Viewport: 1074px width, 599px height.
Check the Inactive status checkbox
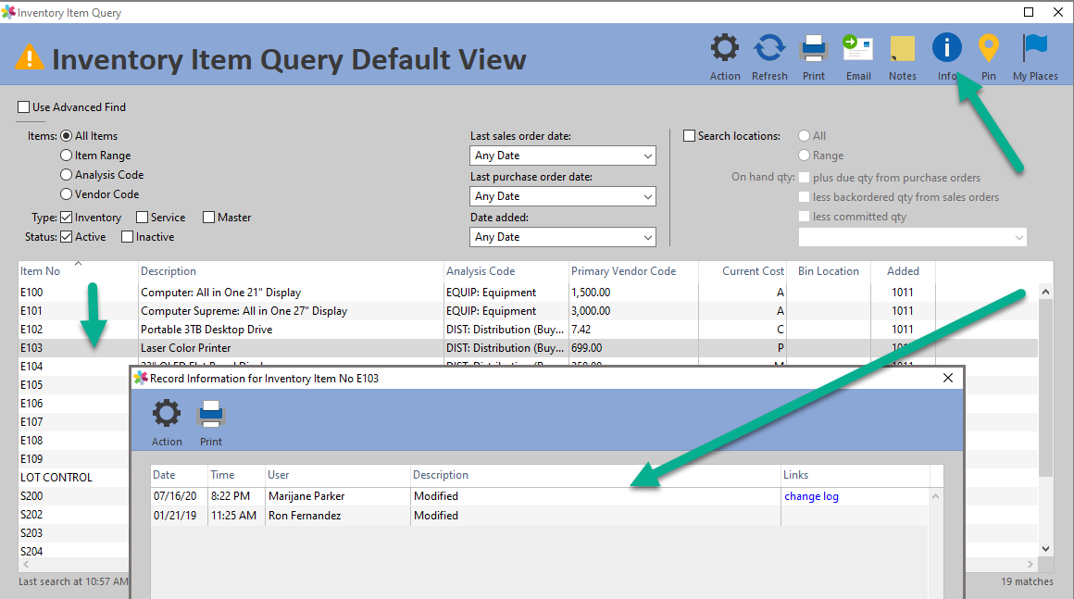(129, 236)
